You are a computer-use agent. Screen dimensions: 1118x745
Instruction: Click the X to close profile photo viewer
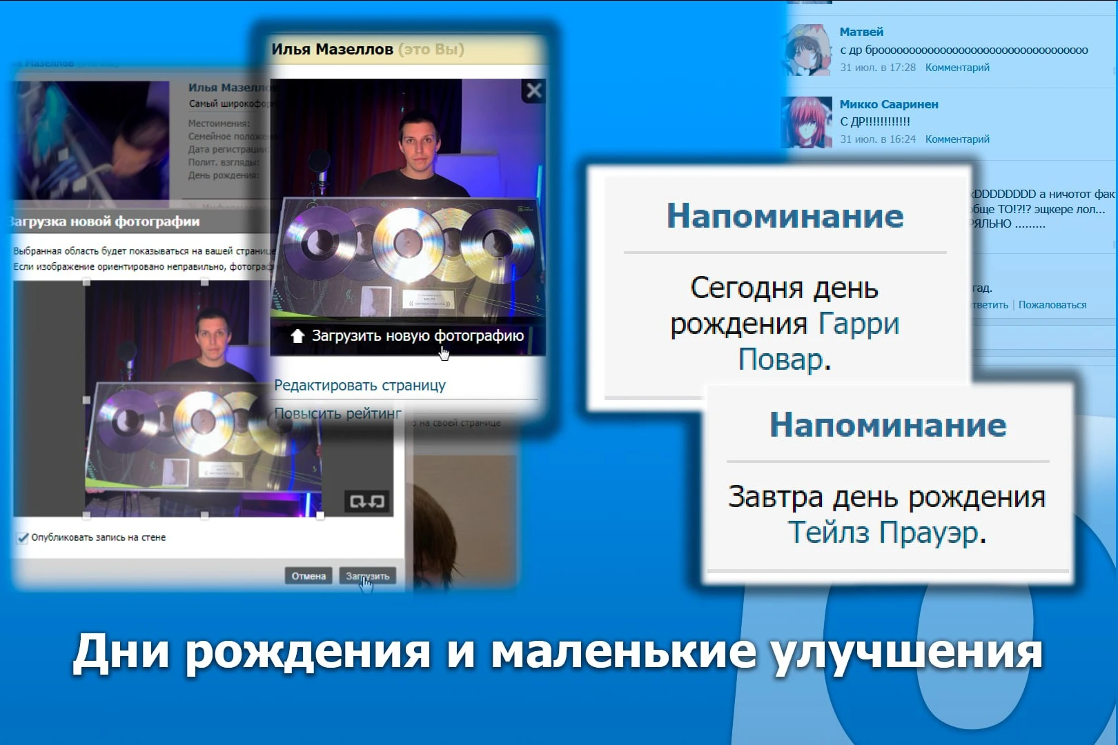pos(533,91)
